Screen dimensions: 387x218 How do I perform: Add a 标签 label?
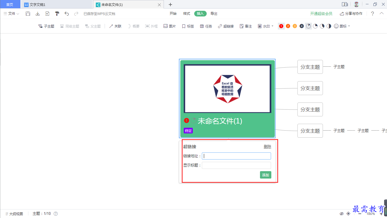pyautogui.click(x=188, y=26)
